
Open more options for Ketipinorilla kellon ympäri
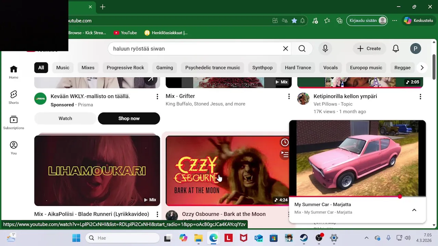coord(420,97)
